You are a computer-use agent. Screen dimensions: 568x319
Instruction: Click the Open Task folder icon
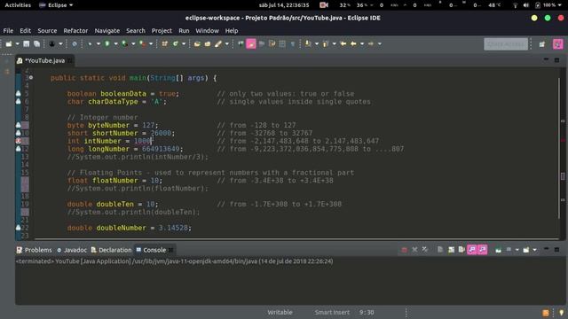(208, 43)
